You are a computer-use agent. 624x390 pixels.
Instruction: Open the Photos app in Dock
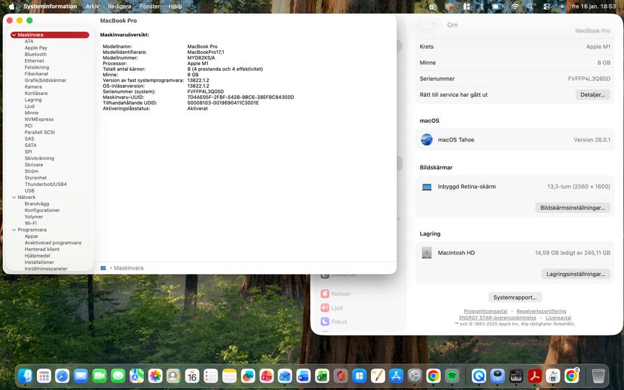[x=155, y=376]
